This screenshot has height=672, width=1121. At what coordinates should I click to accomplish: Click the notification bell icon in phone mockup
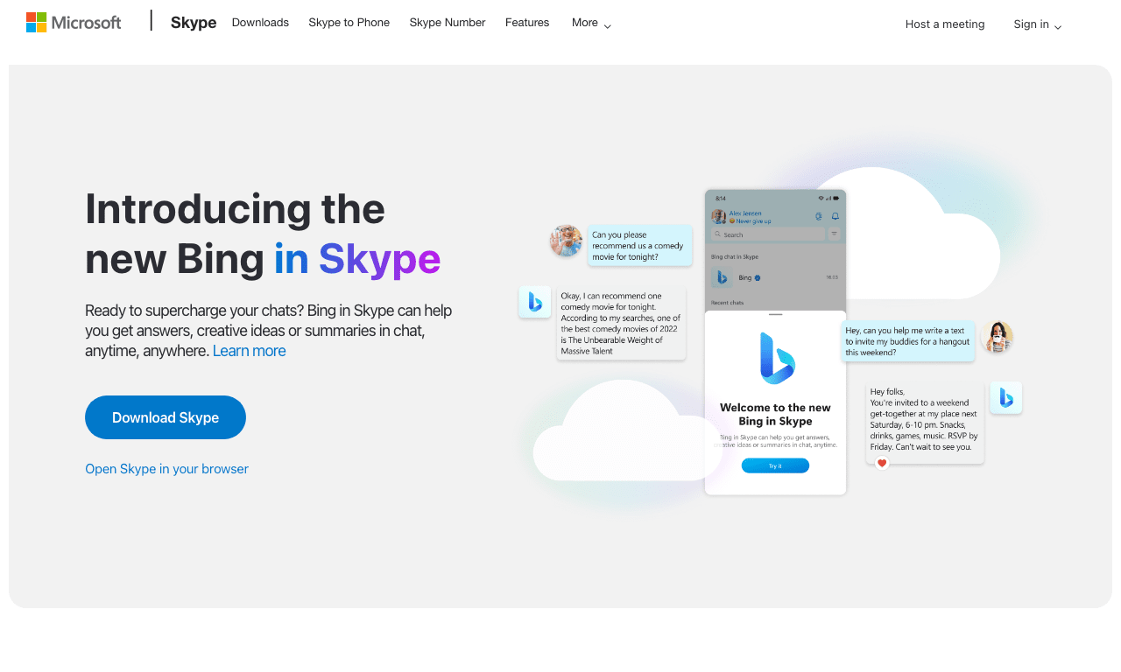[x=835, y=216]
